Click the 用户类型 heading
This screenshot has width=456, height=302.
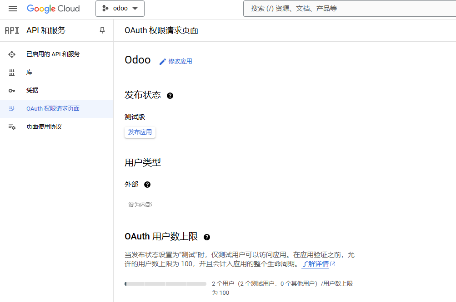[142, 162]
